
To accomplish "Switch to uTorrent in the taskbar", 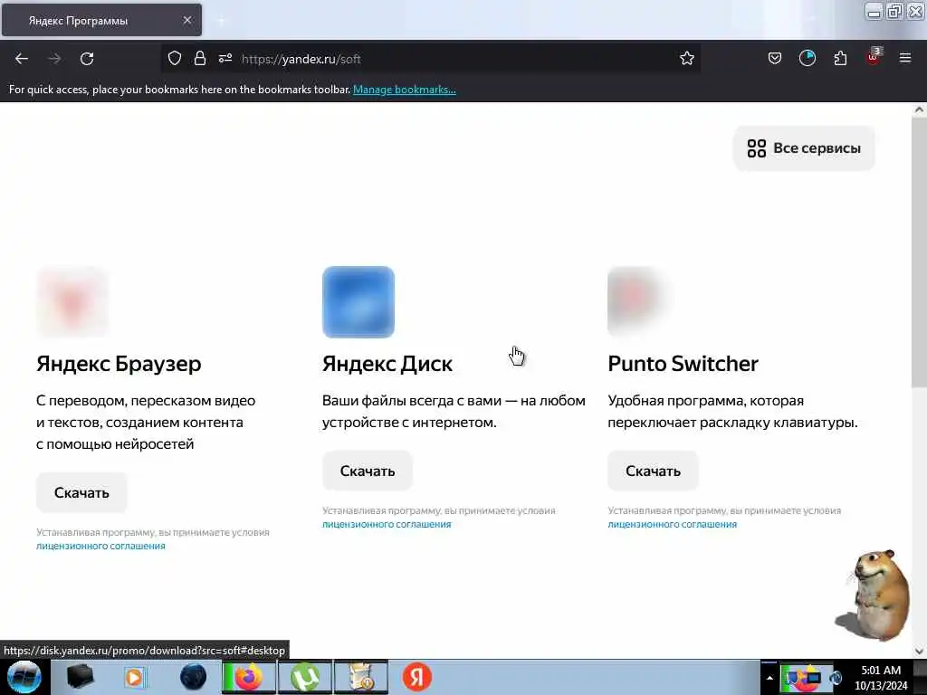I will 304,677.
